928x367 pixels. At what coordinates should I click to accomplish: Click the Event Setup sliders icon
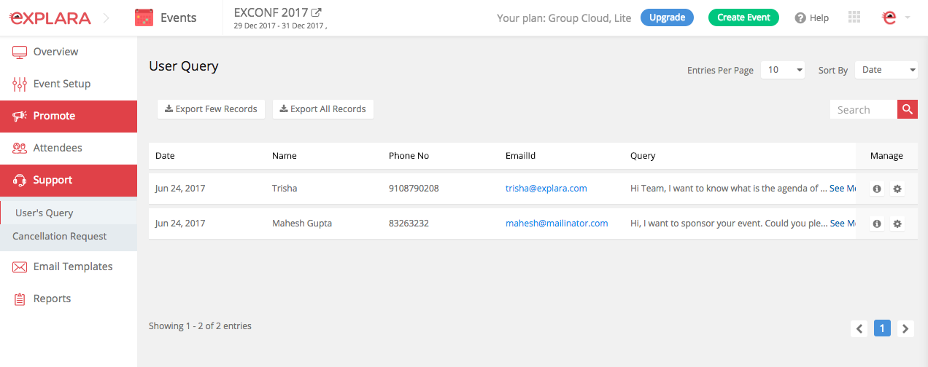20,84
